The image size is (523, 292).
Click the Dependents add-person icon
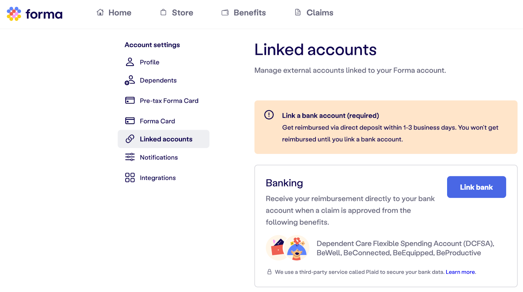[x=130, y=80]
